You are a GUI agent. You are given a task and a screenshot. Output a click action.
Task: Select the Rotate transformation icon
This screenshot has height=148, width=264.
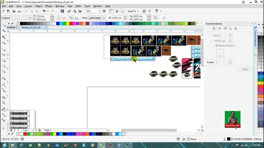click(219, 29)
